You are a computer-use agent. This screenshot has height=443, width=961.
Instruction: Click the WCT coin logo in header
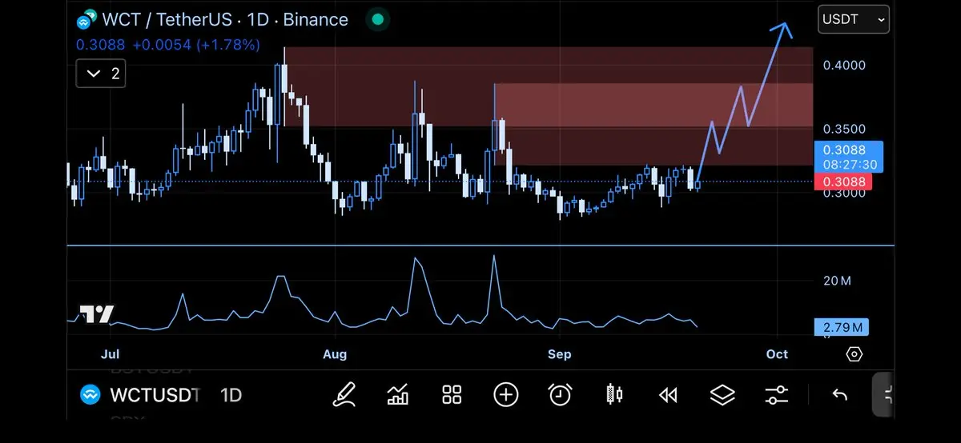(87, 18)
